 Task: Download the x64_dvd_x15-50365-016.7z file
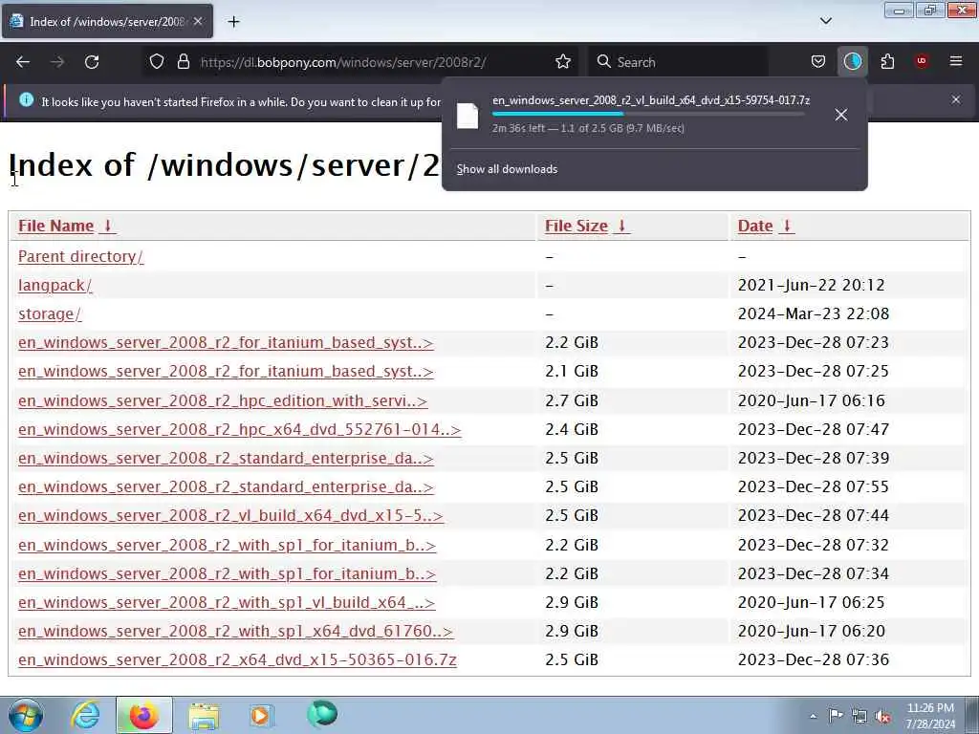click(237, 659)
